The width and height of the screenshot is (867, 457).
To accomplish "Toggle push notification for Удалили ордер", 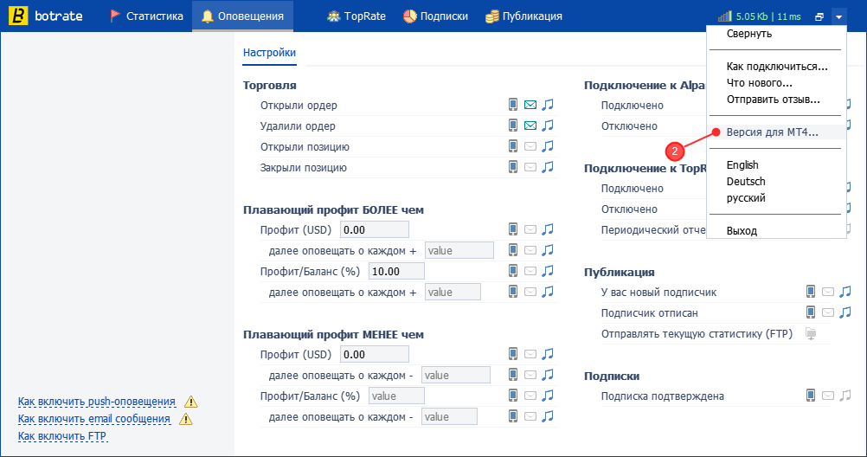I will click(513, 126).
